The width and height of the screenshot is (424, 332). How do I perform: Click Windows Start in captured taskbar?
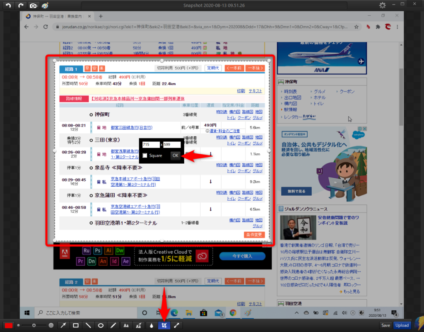[x=27, y=313]
